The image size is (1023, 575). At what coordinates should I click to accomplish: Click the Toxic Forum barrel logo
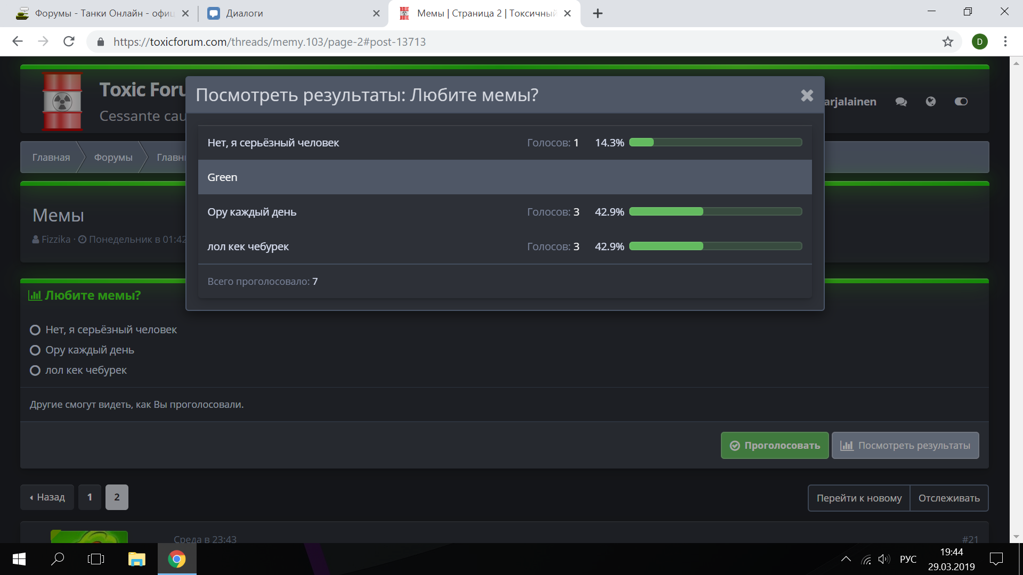coord(62,101)
